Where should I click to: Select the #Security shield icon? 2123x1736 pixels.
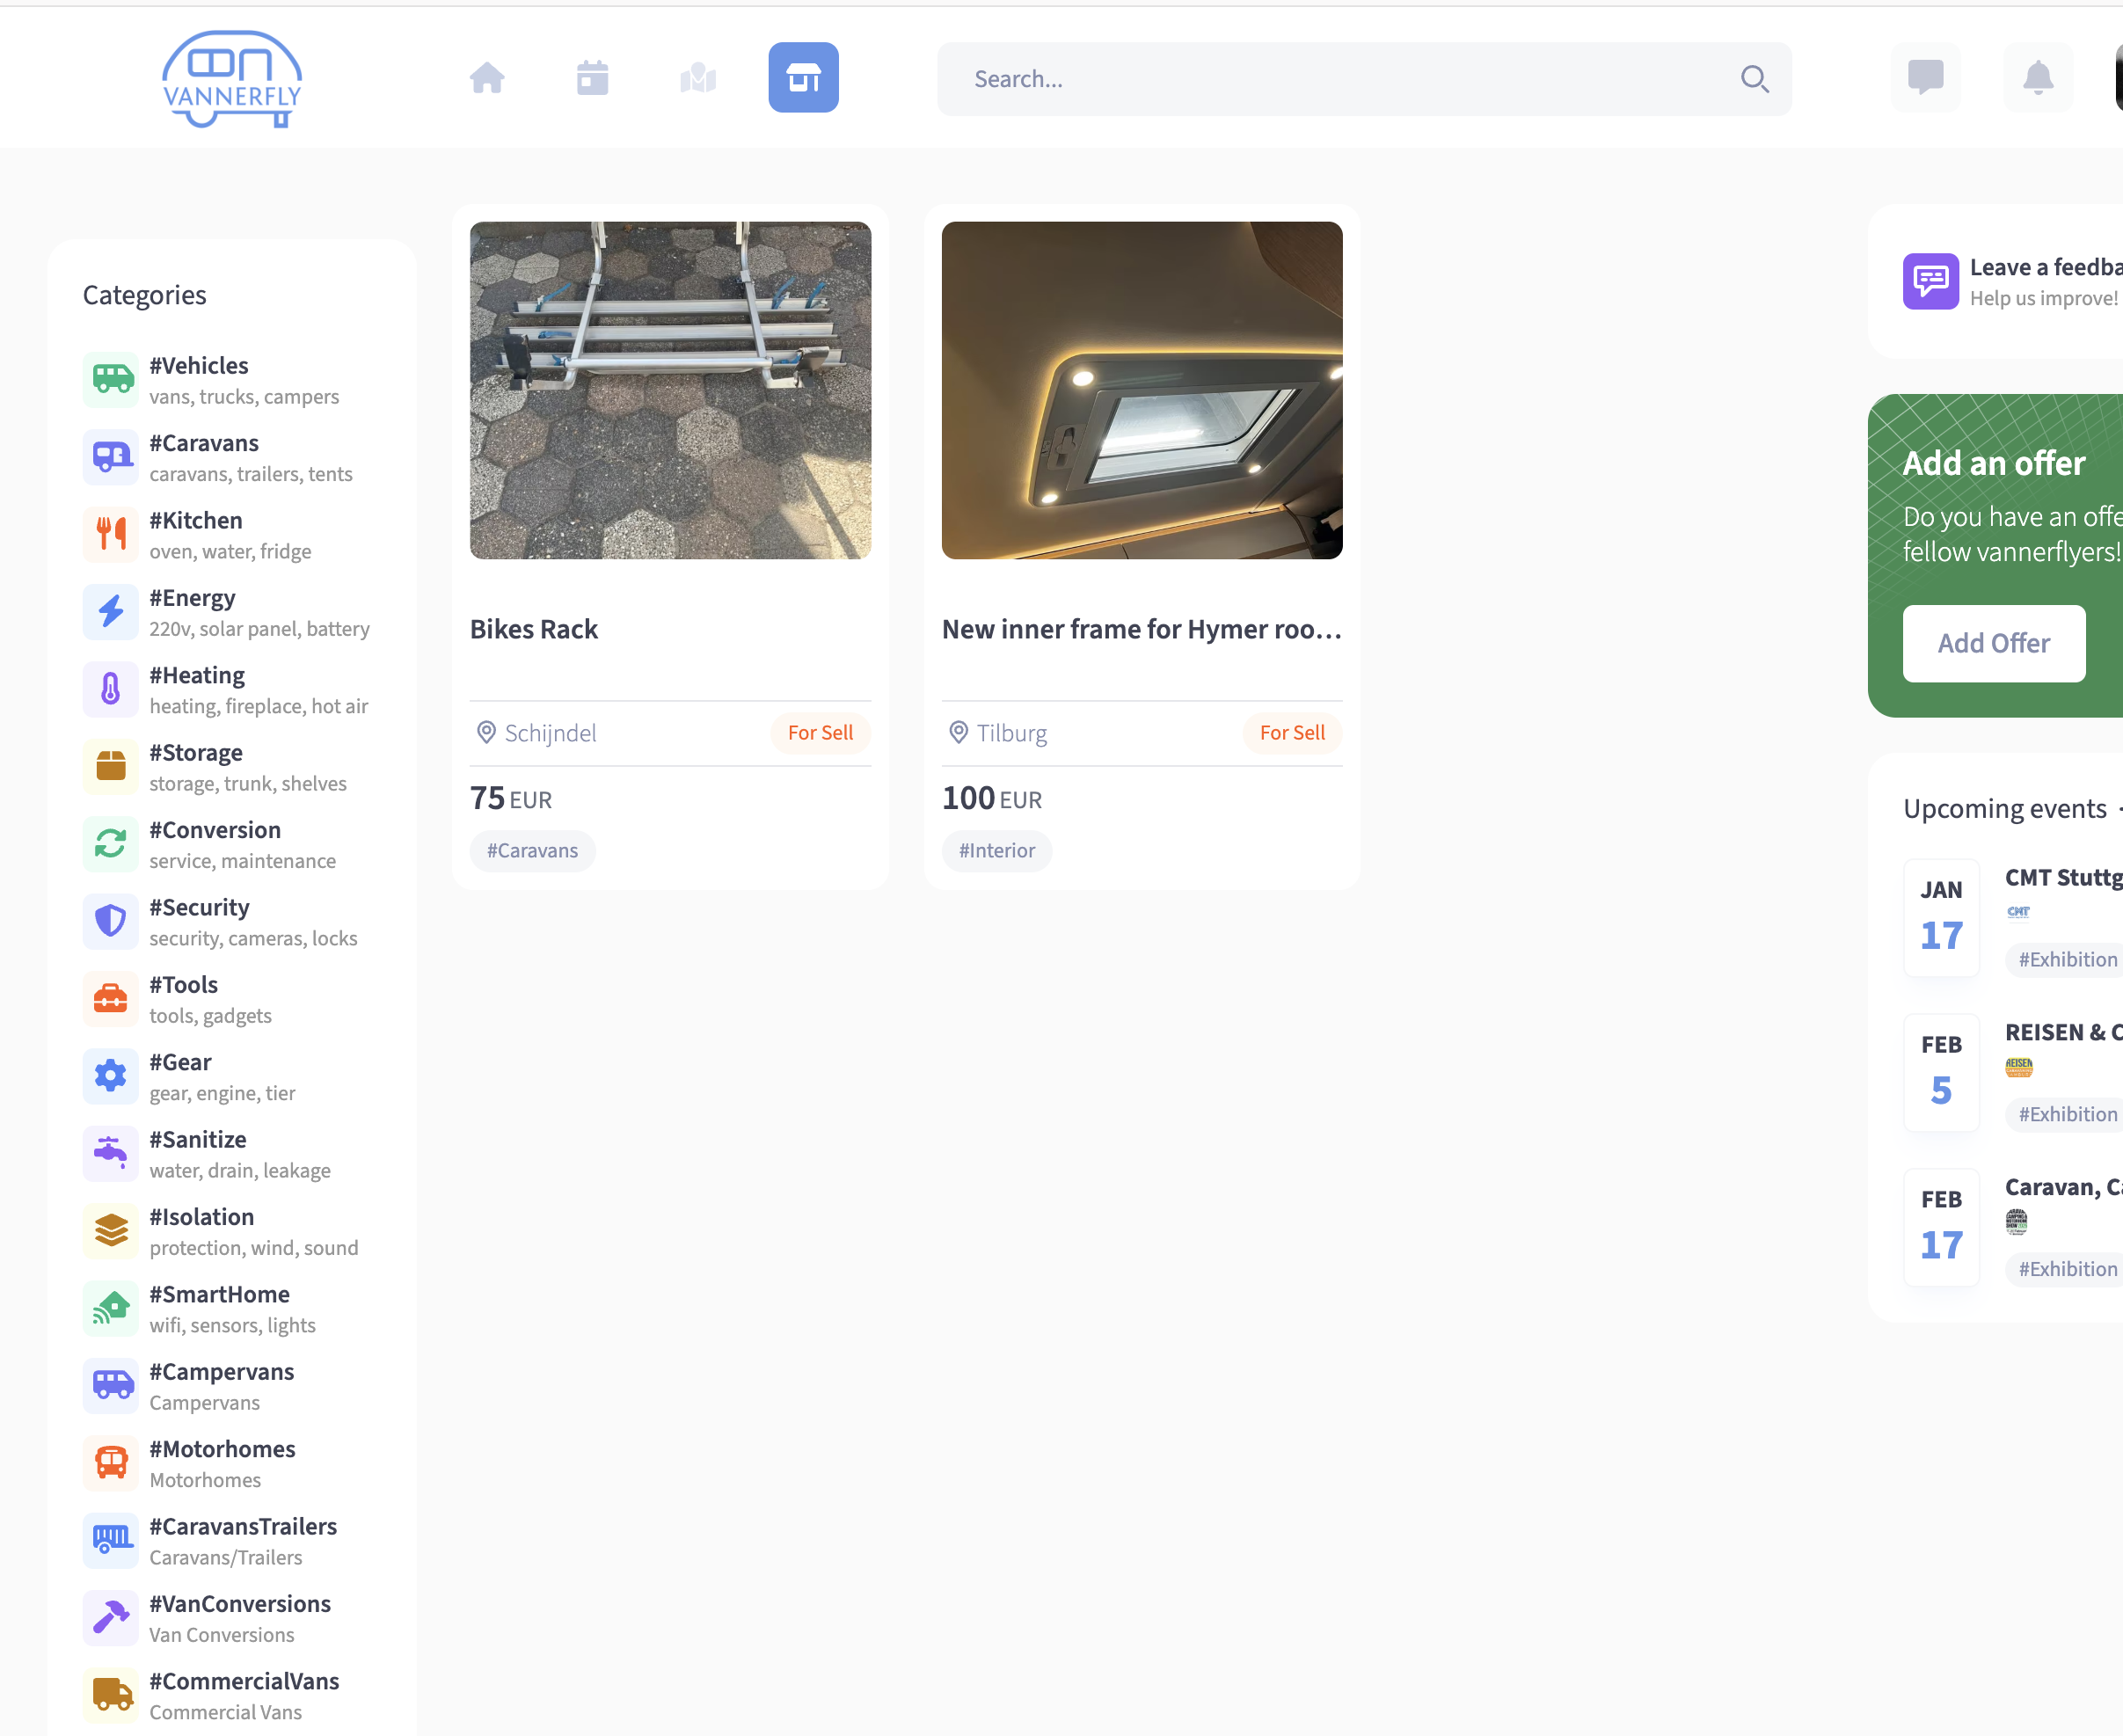tap(110, 920)
